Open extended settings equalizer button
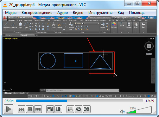This screenshot has height=117, width=159. (58, 109)
